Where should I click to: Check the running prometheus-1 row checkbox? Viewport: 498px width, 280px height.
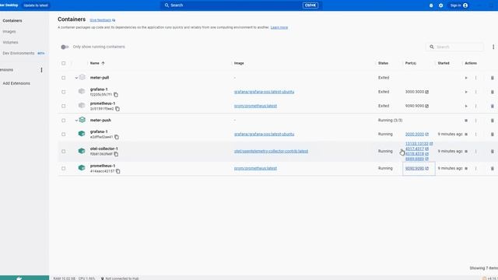pos(64,168)
